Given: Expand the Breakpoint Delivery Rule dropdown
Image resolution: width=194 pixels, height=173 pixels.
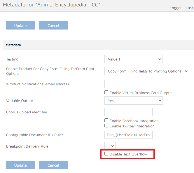Looking at the screenshot, I should coord(110,146).
